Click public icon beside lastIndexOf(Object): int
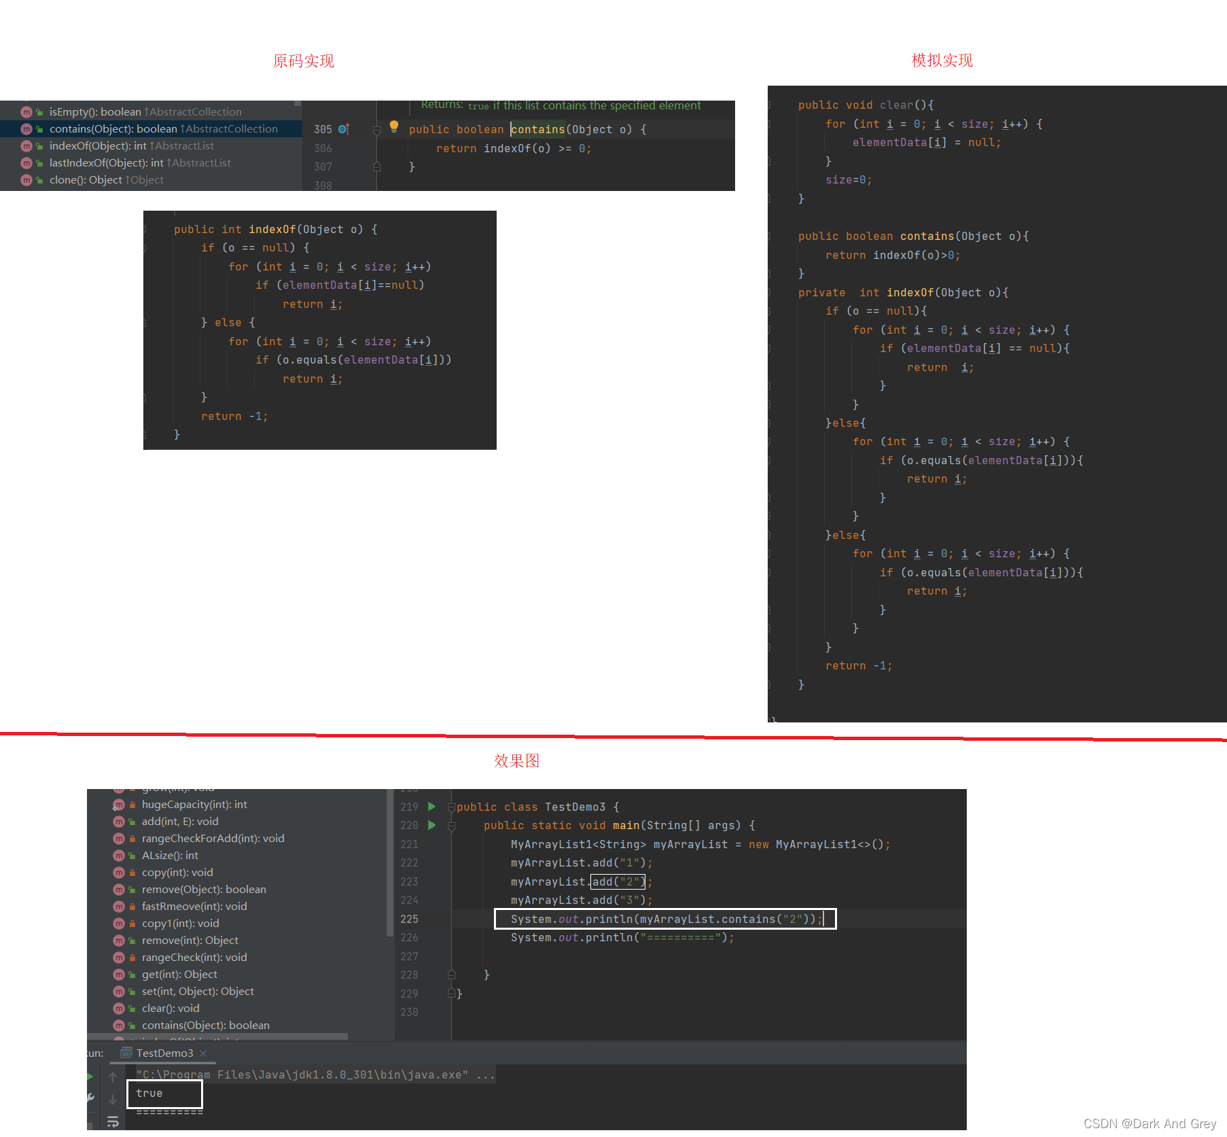The image size is (1227, 1137). click(40, 163)
